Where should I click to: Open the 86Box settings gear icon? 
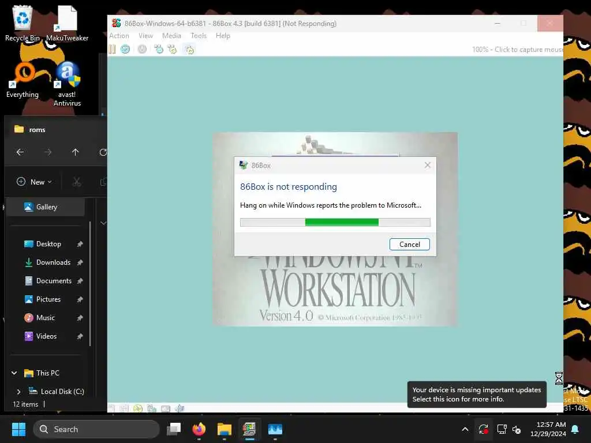[189, 50]
